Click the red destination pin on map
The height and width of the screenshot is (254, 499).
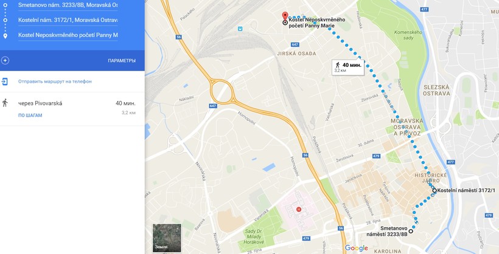tap(285, 16)
